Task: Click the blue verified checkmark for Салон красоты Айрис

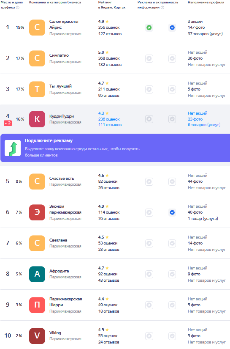Action: point(172,27)
